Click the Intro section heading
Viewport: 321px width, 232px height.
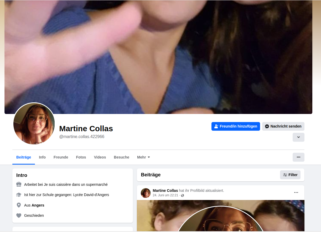coord(22,175)
